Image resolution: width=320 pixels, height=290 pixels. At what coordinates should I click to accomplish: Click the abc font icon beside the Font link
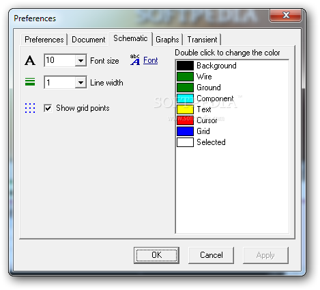(135, 60)
